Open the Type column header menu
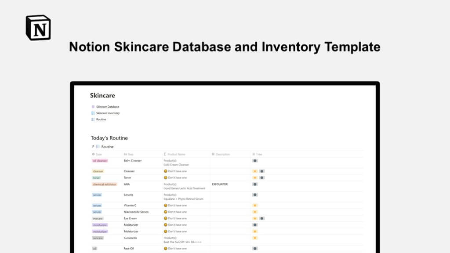 pyautogui.click(x=97, y=154)
